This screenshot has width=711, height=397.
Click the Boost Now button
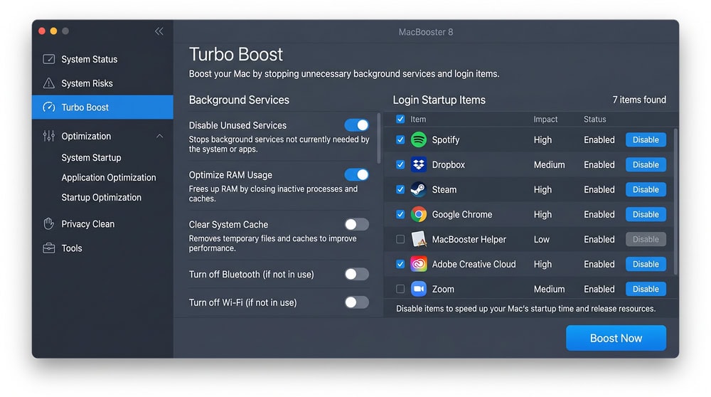(616, 338)
